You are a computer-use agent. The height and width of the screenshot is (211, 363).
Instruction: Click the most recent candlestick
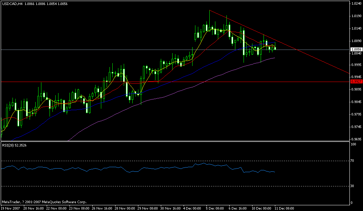click(274, 48)
